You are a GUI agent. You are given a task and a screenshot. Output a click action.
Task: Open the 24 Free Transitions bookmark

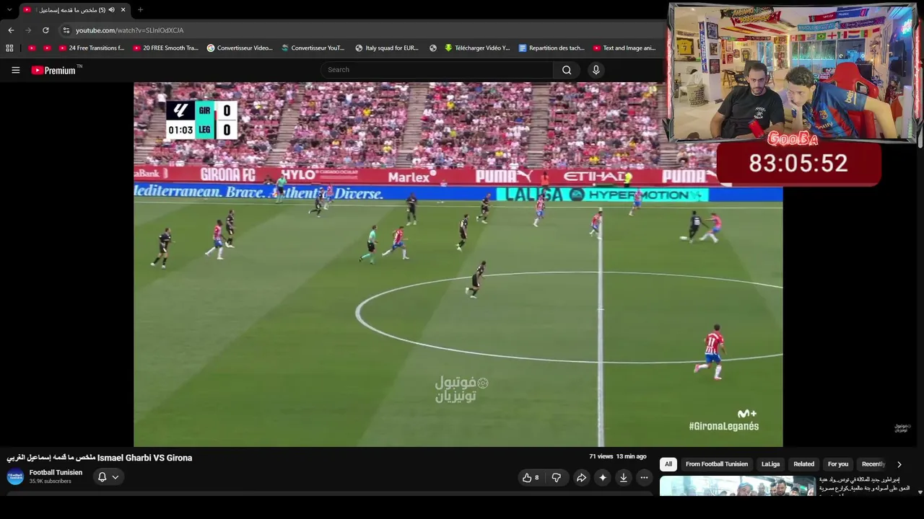[x=92, y=48]
